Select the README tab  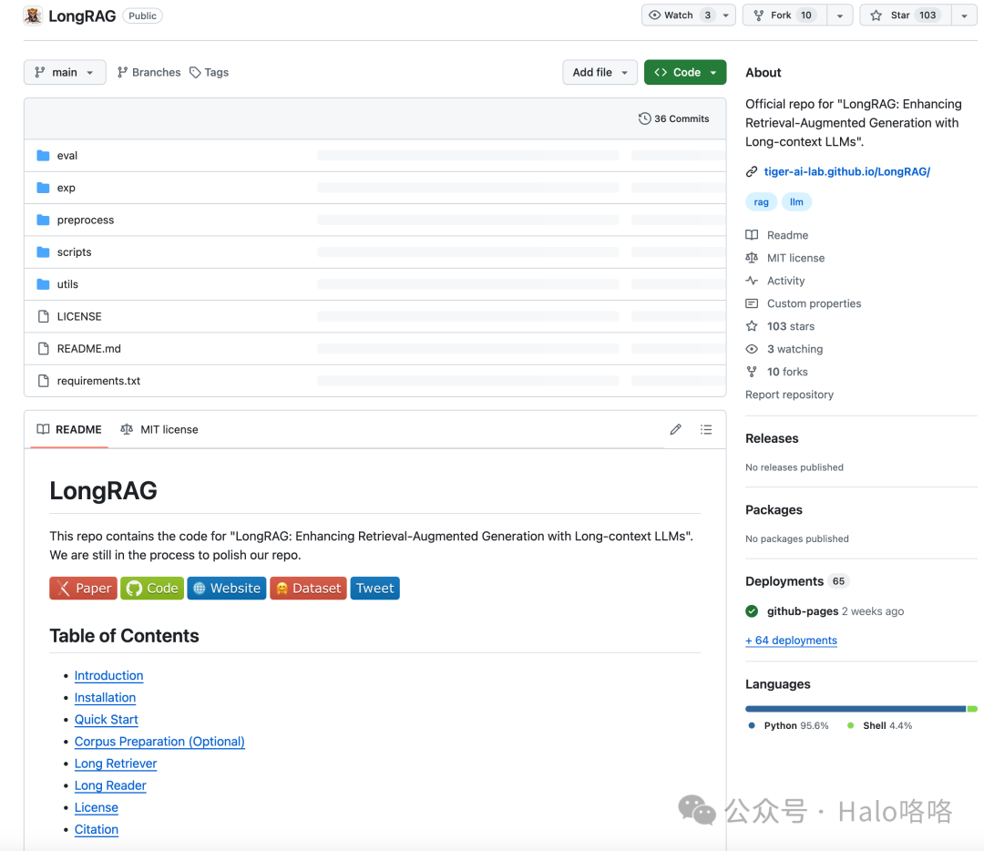[x=69, y=429]
